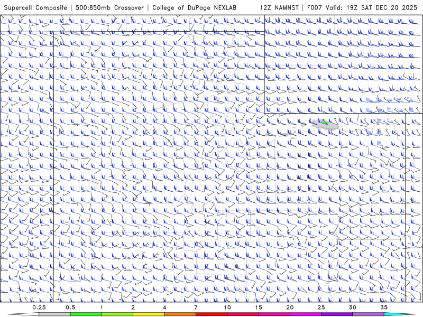Click the small green supercell patch on map
Screen dimensions: 423x317
point(325,123)
